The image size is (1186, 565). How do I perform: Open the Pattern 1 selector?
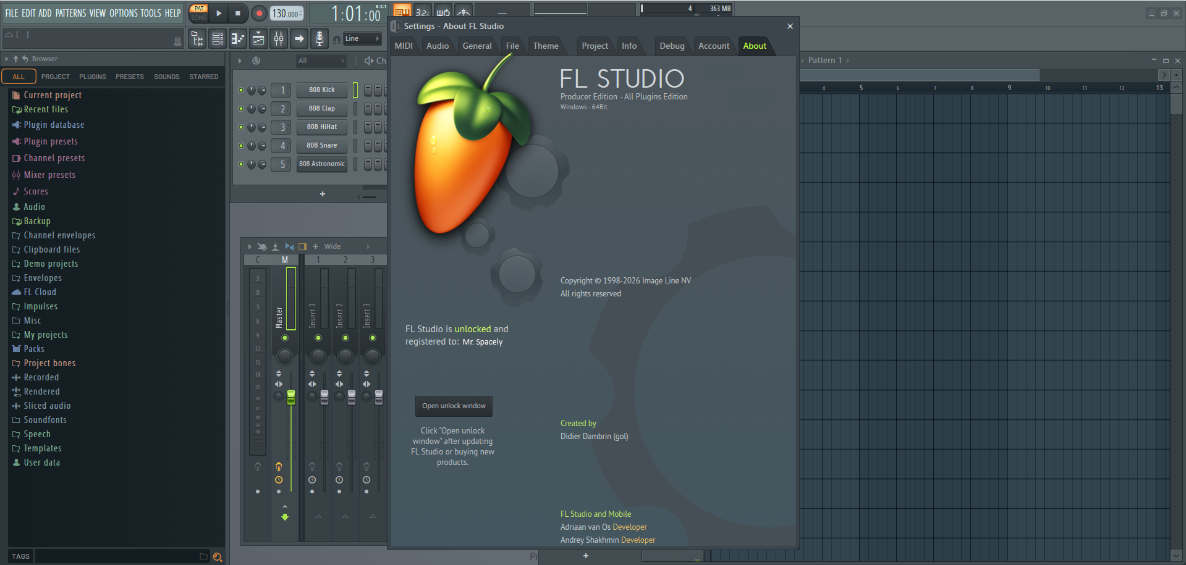click(825, 61)
